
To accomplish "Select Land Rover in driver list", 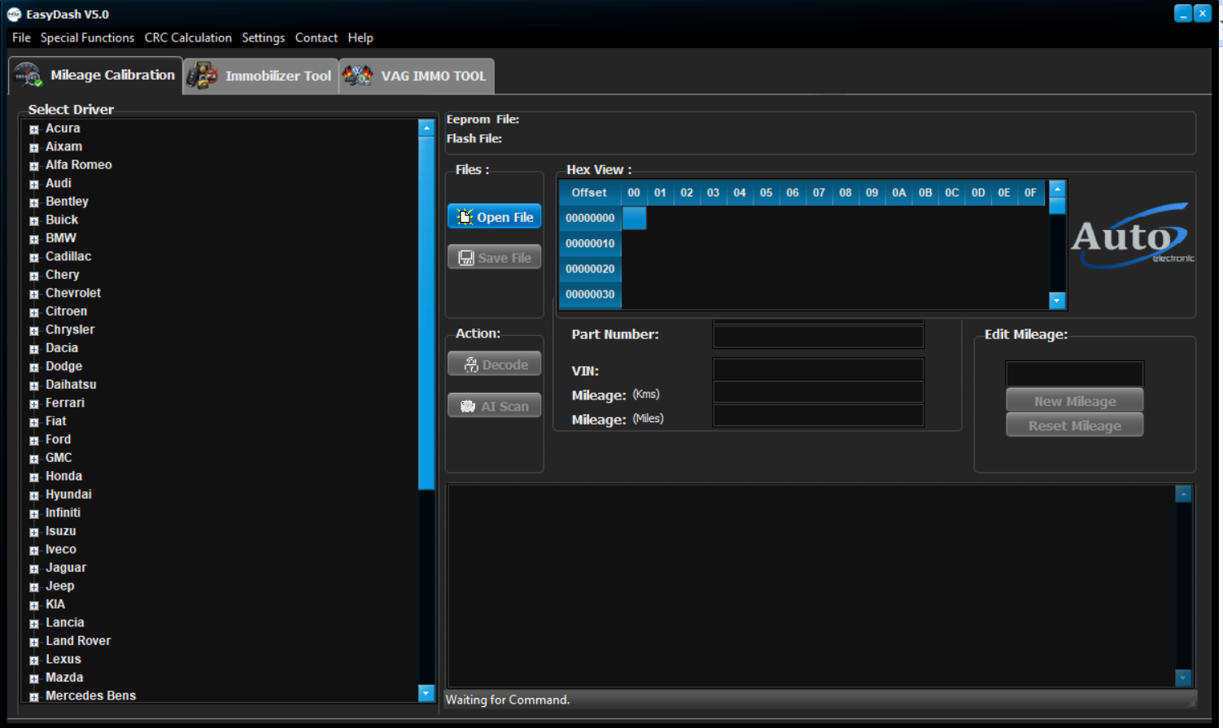I will [78, 641].
